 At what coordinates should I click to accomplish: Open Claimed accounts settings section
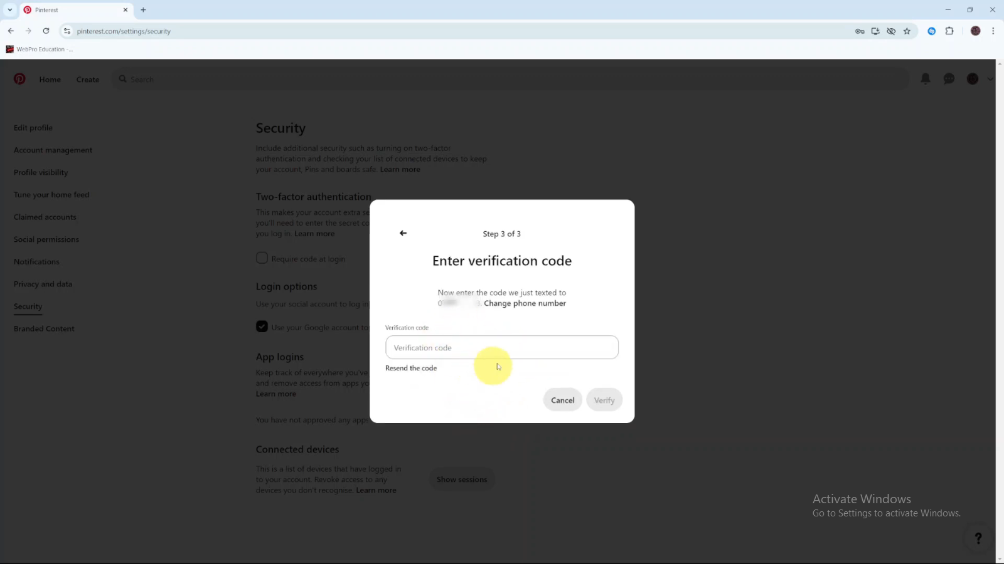[x=45, y=217]
